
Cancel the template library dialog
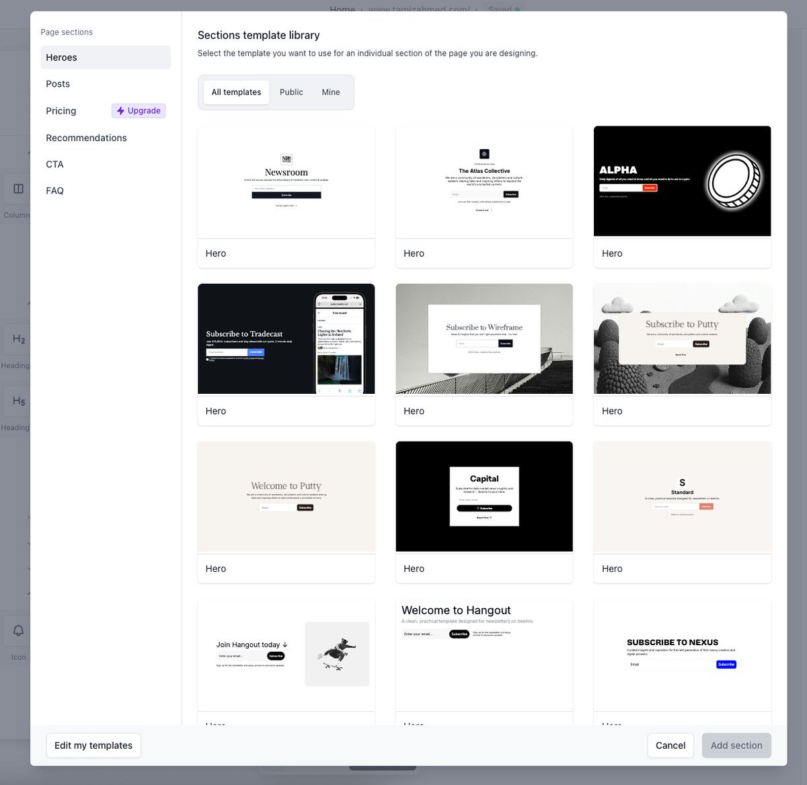click(x=670, y=745)
